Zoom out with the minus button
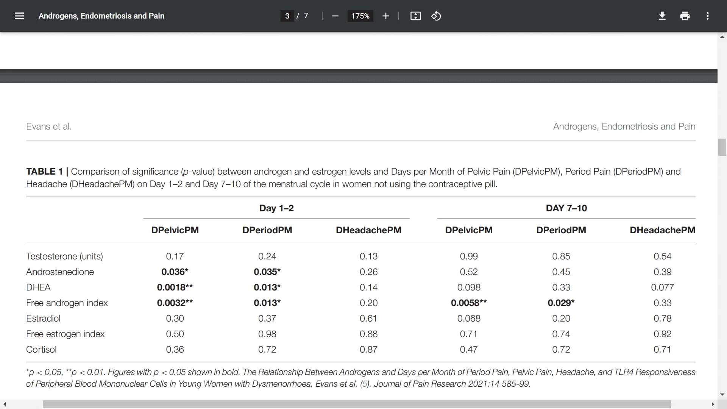727x409 pixels. [x=335, y=16]
